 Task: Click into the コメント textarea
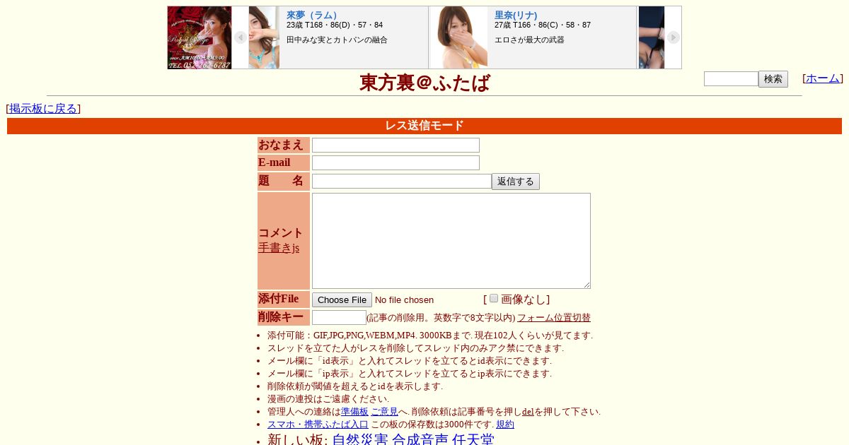coord(451,241)
